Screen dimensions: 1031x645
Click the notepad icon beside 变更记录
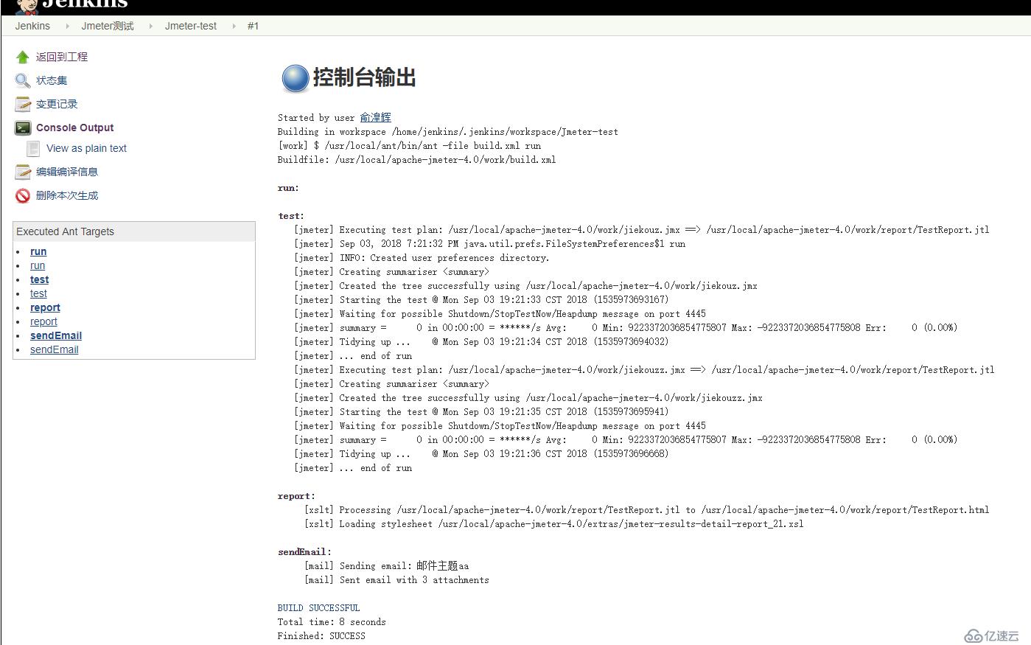(23, 104)
